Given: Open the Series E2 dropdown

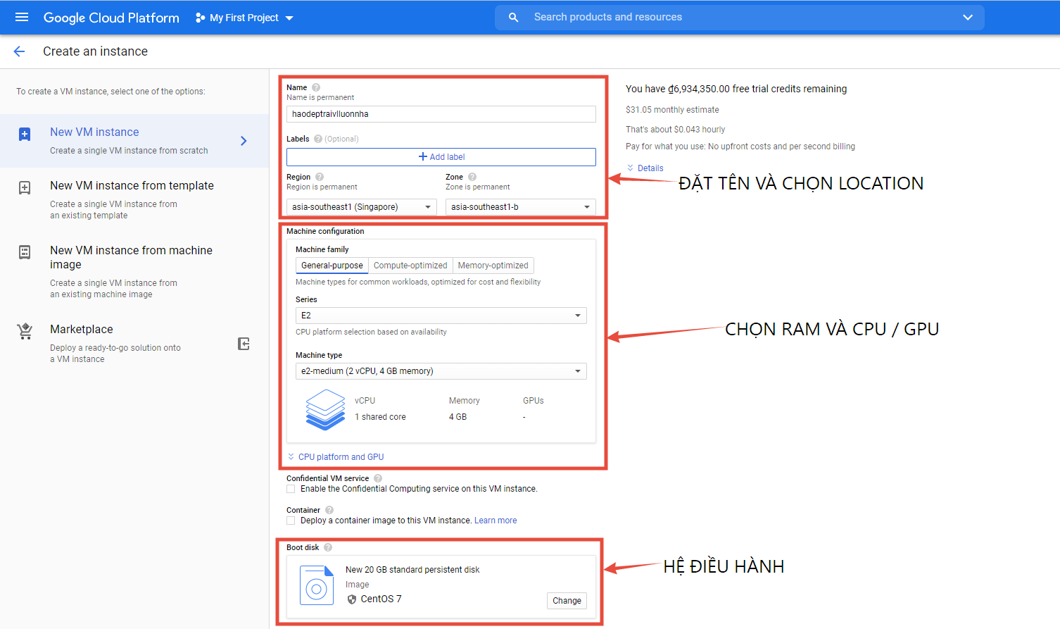Looking at the screenshot, I should 441,316.
